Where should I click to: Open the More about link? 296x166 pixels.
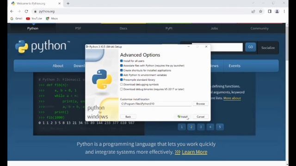pos(232,98)
